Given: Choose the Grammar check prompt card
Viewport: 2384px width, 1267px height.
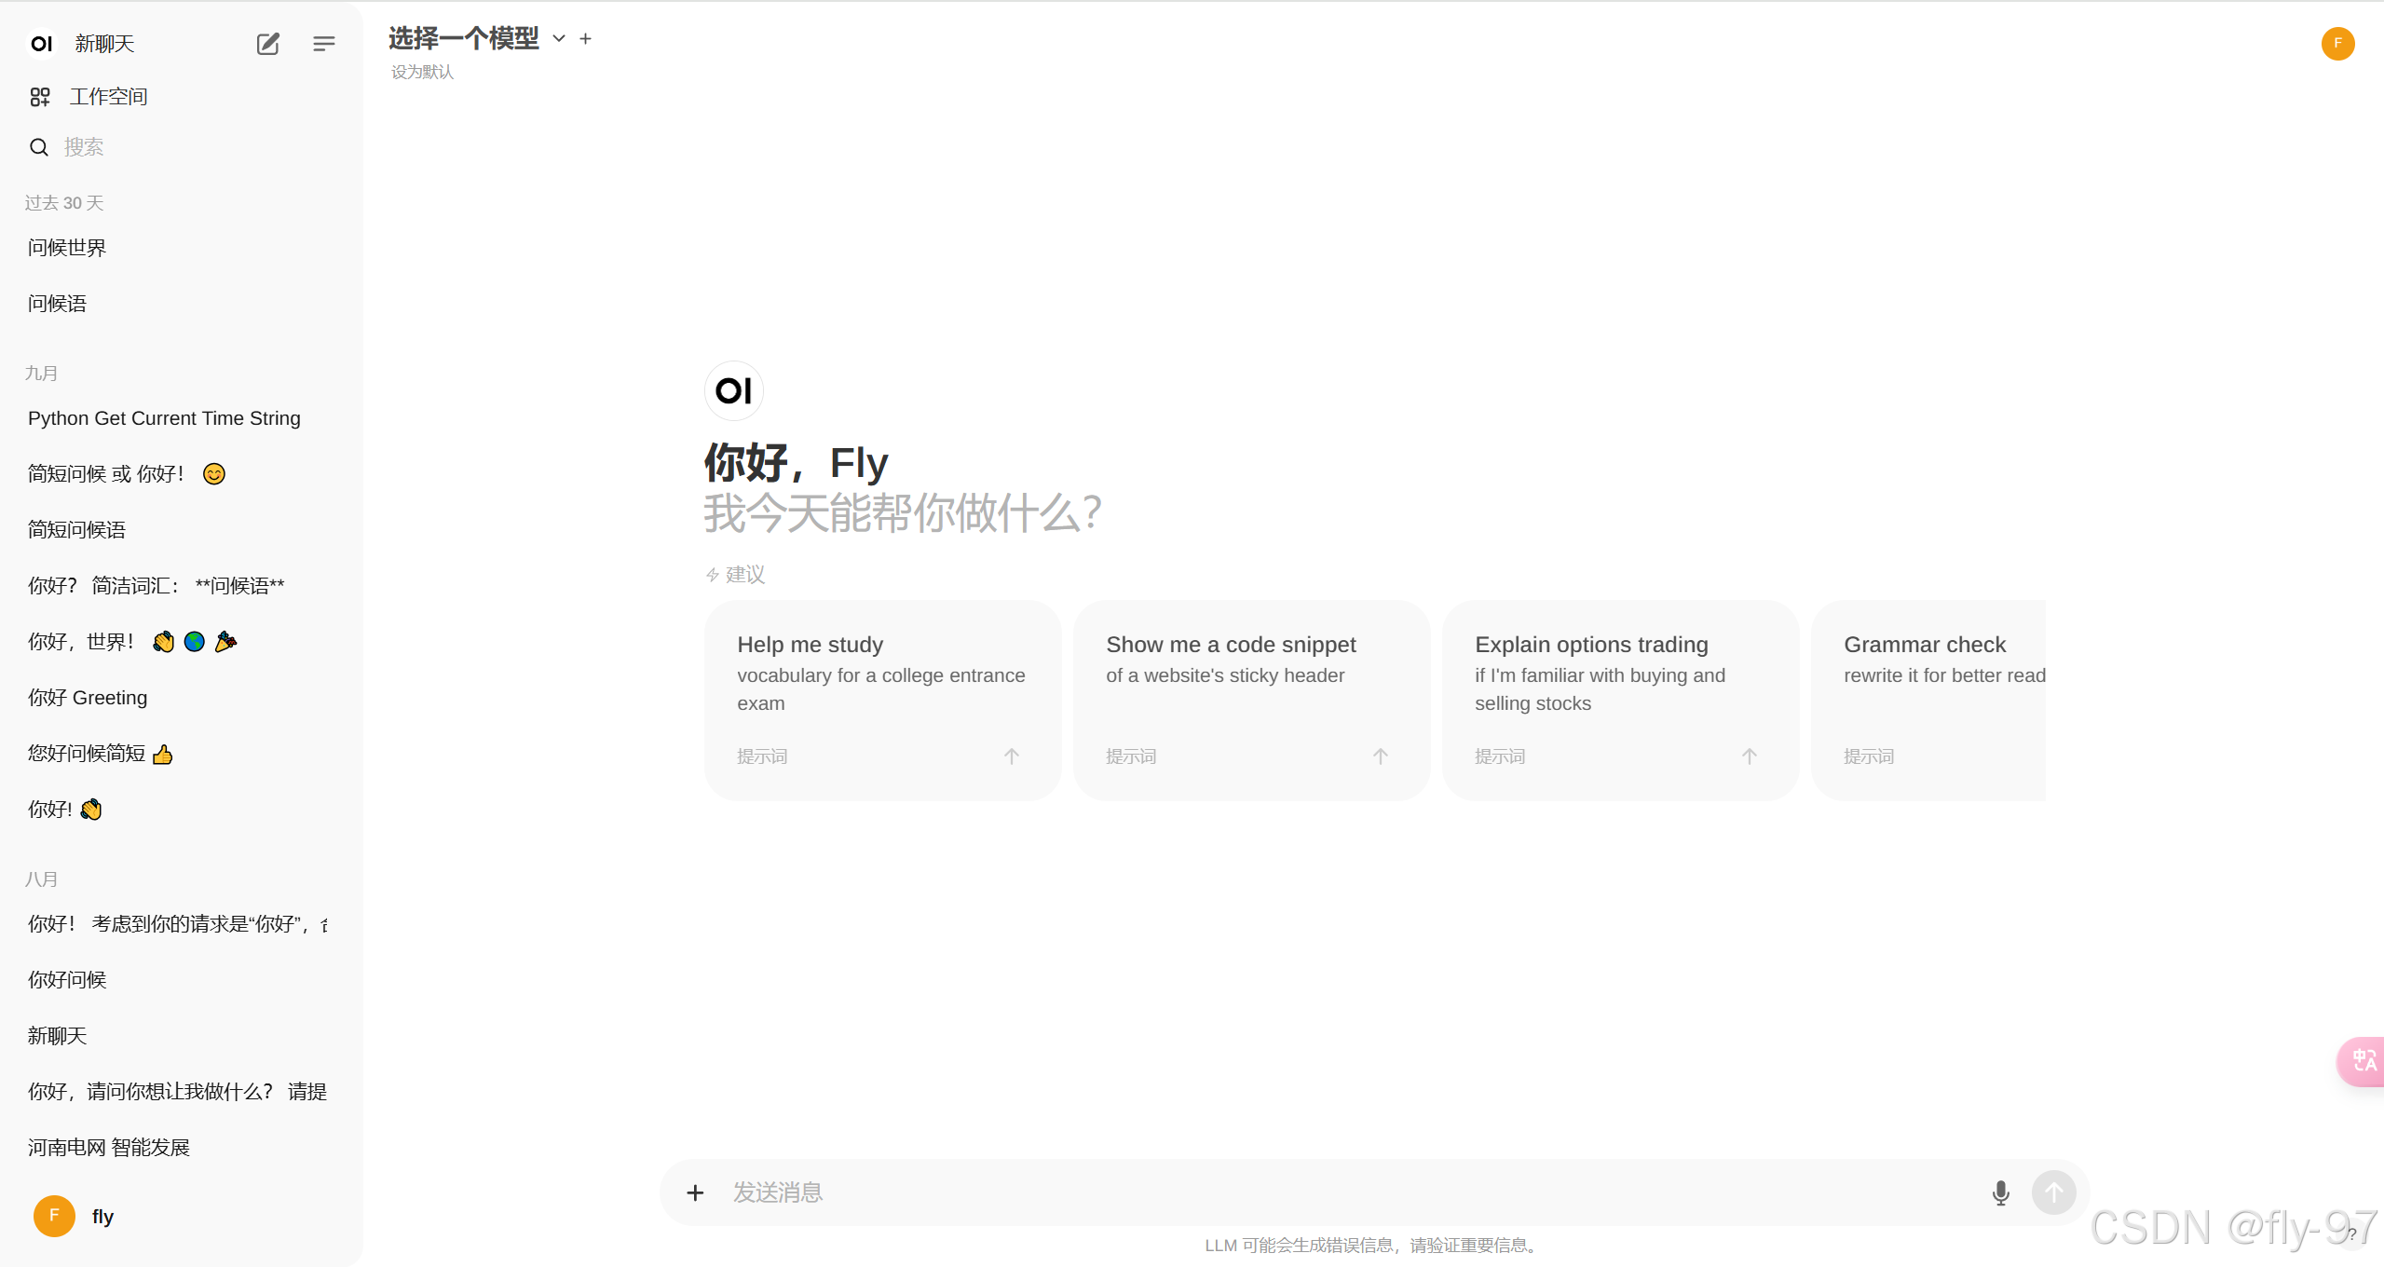Looking at the screenshot, I should tap(1928, 699).
